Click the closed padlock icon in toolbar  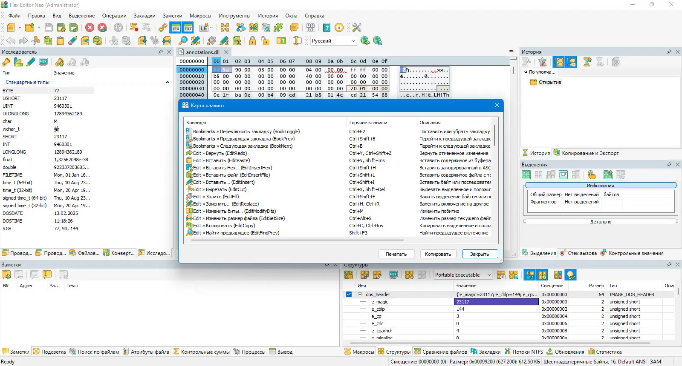pyautogui.click(x=252, y=41)
